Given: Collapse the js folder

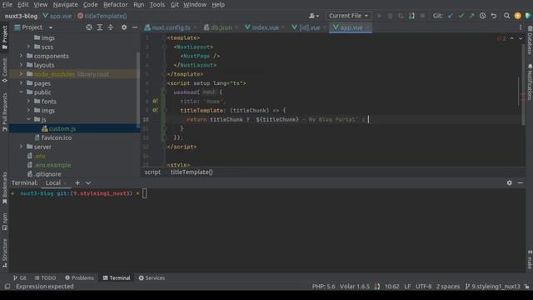Looking at the screenshot, I should [28, 119].
